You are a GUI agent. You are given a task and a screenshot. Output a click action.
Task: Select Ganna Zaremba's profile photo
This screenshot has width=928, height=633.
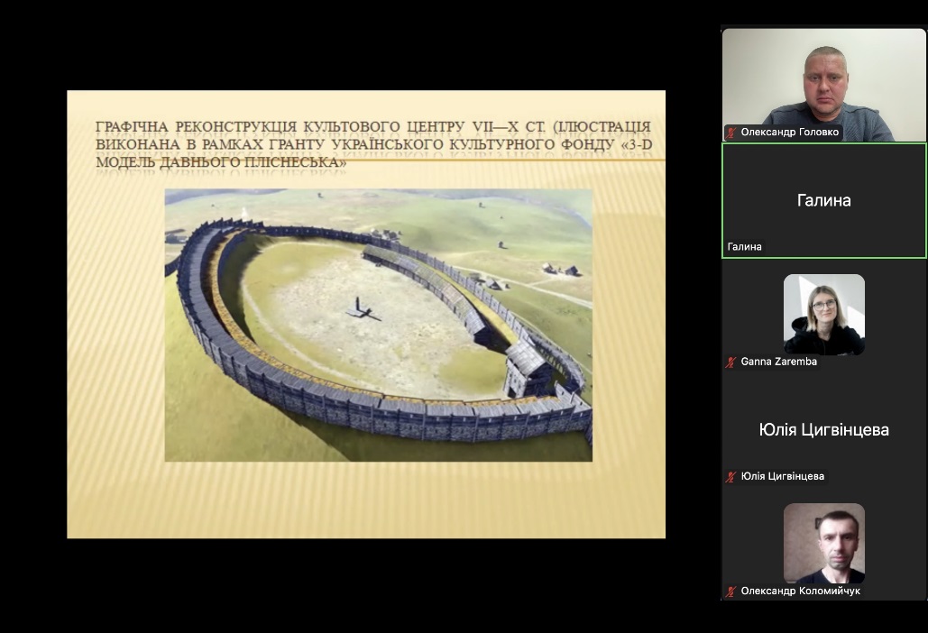(x=824, y=314)
